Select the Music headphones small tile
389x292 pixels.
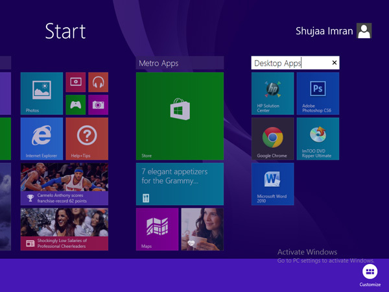(98, 82)
